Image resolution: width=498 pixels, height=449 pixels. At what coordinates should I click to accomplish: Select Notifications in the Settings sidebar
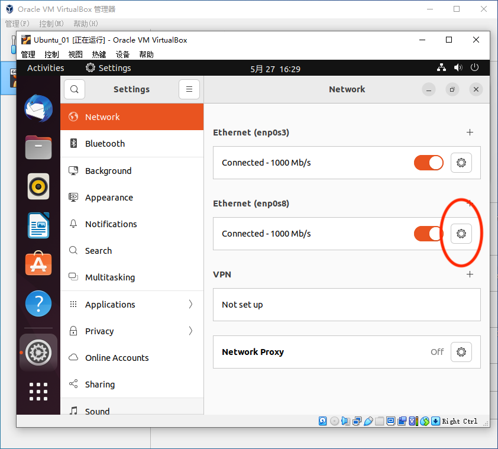click(132, 224)
